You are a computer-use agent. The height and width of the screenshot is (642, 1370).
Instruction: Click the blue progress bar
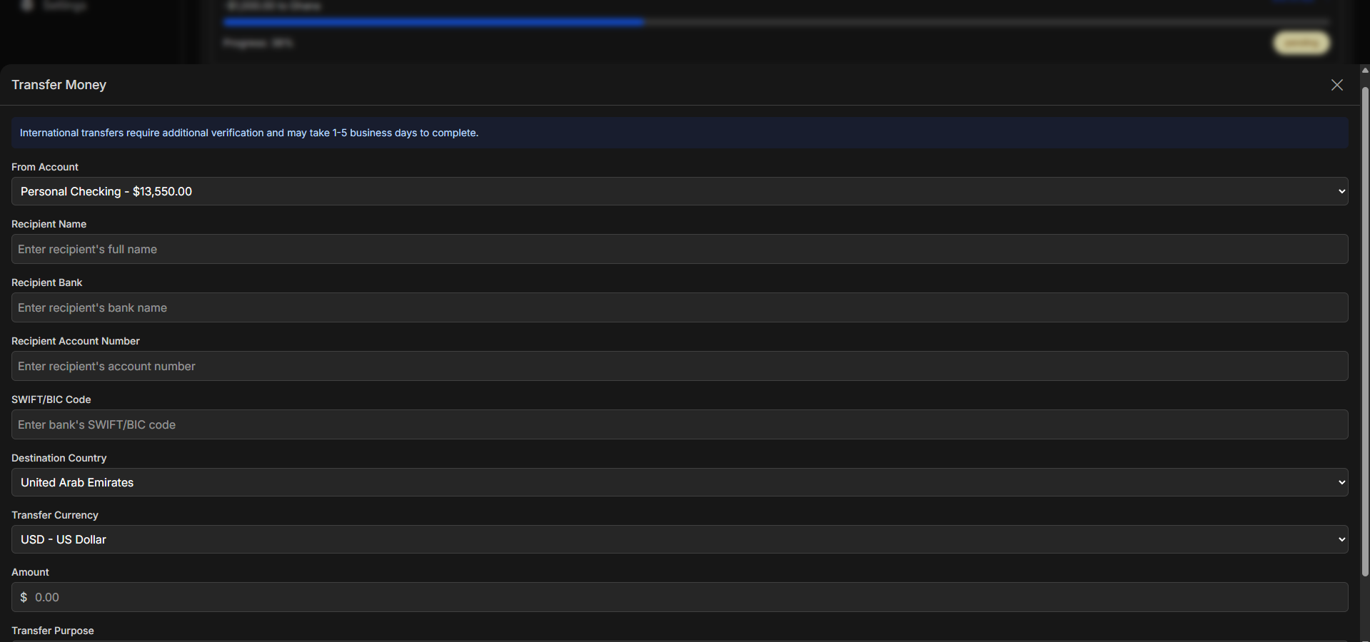point(434,22)
